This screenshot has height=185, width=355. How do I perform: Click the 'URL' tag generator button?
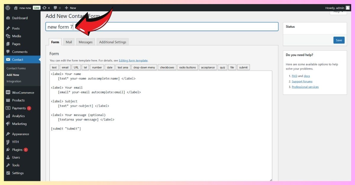76,67
